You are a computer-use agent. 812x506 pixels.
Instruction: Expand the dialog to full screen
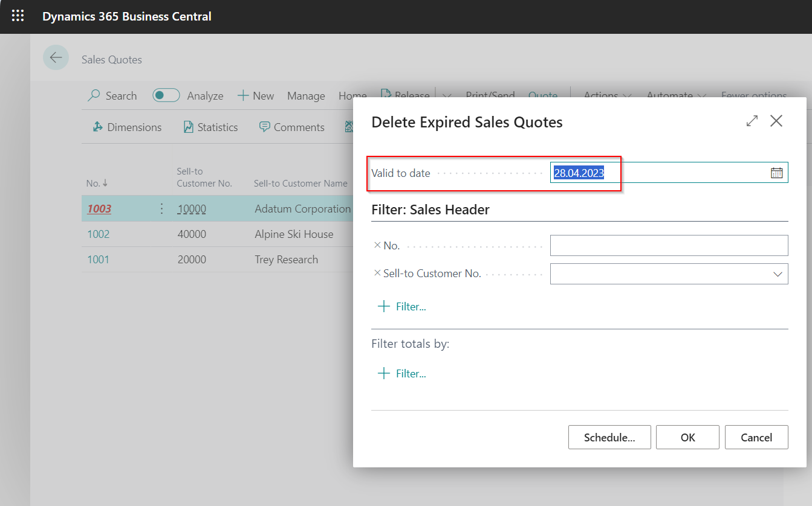pyautogui.click(x=752, y=121)
